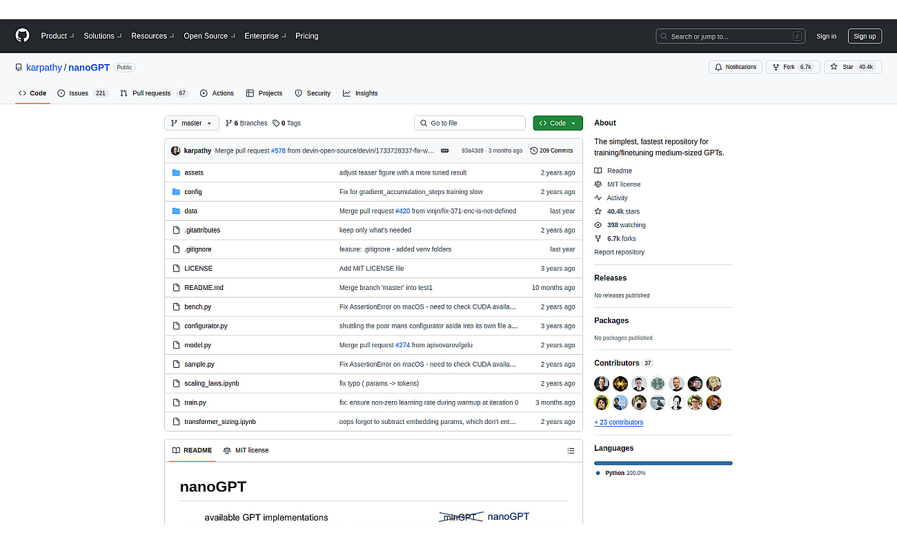The width and height of the screenshot is (897, 544).
Task: Open the sample.py file
Action: coord(199,365)
